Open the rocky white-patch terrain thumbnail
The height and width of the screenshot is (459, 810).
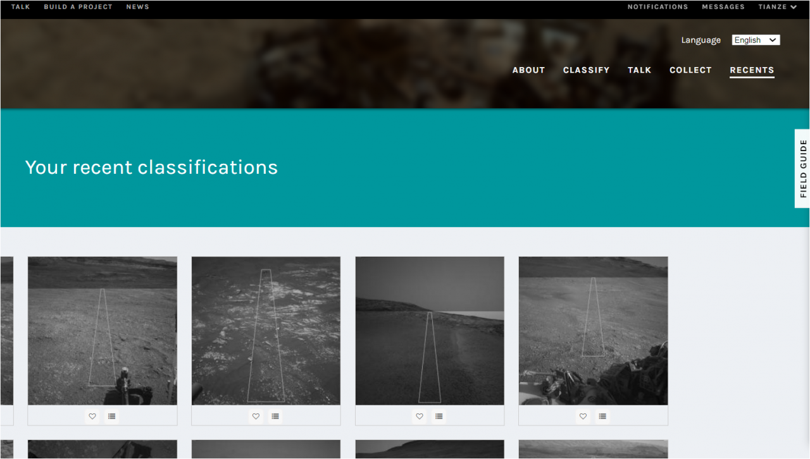pos(266,331)
